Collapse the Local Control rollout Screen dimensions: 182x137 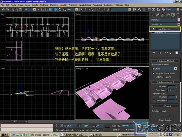pos(165,106)
